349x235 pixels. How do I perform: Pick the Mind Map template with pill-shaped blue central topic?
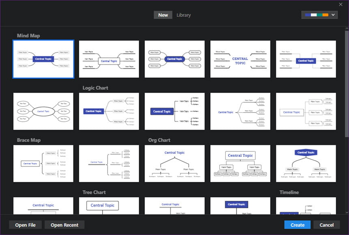[x=175, y=59]
